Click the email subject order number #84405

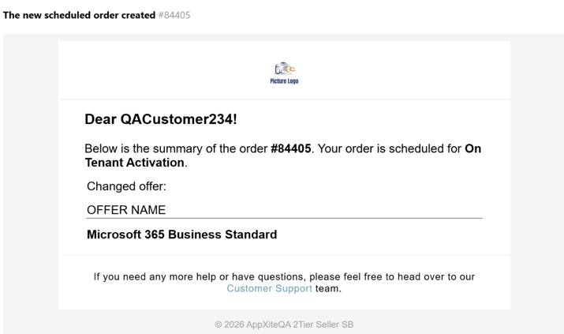click(x=174, y=15)
